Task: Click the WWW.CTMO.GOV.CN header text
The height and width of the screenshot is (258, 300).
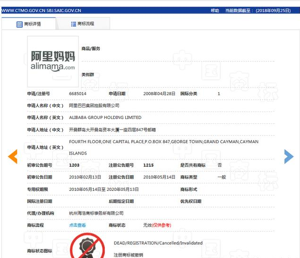Action: pyautogui.click(x=20, y=10)
